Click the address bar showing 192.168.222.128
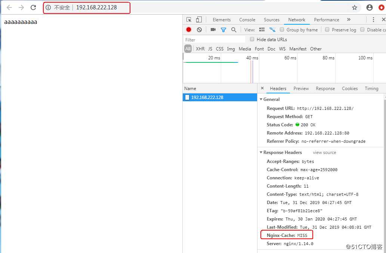 [96, 7]
